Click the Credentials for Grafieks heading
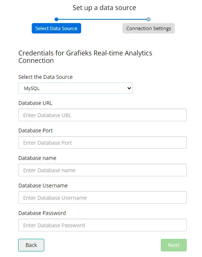Screen dimensions: 202x257 click(85, 57)
